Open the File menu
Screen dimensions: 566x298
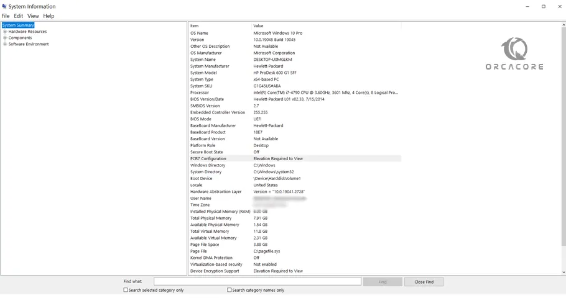click(x=6, y=16)
